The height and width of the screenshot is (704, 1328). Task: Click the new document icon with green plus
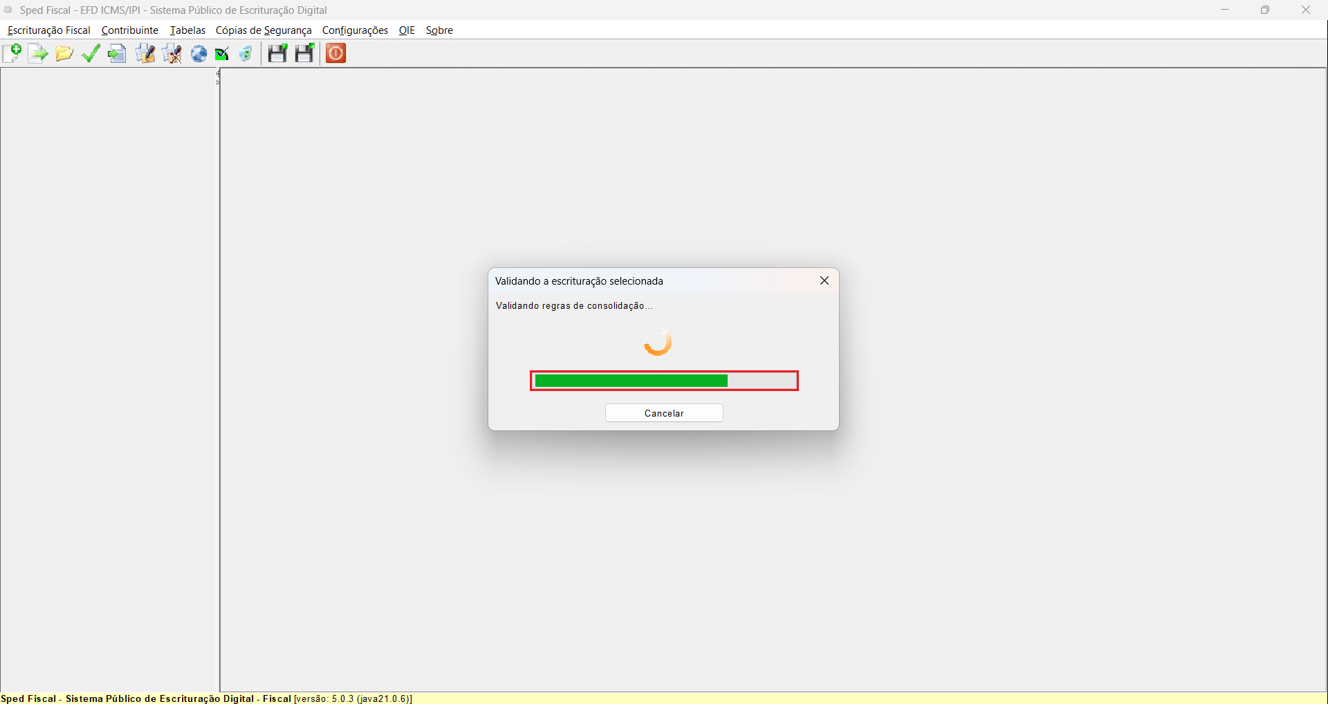click(12, 53)
